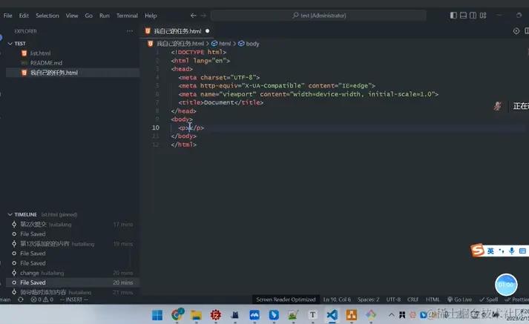529x324 pixels.
Task: Click the muted microphone overlay icon
Action: [497, 106]
